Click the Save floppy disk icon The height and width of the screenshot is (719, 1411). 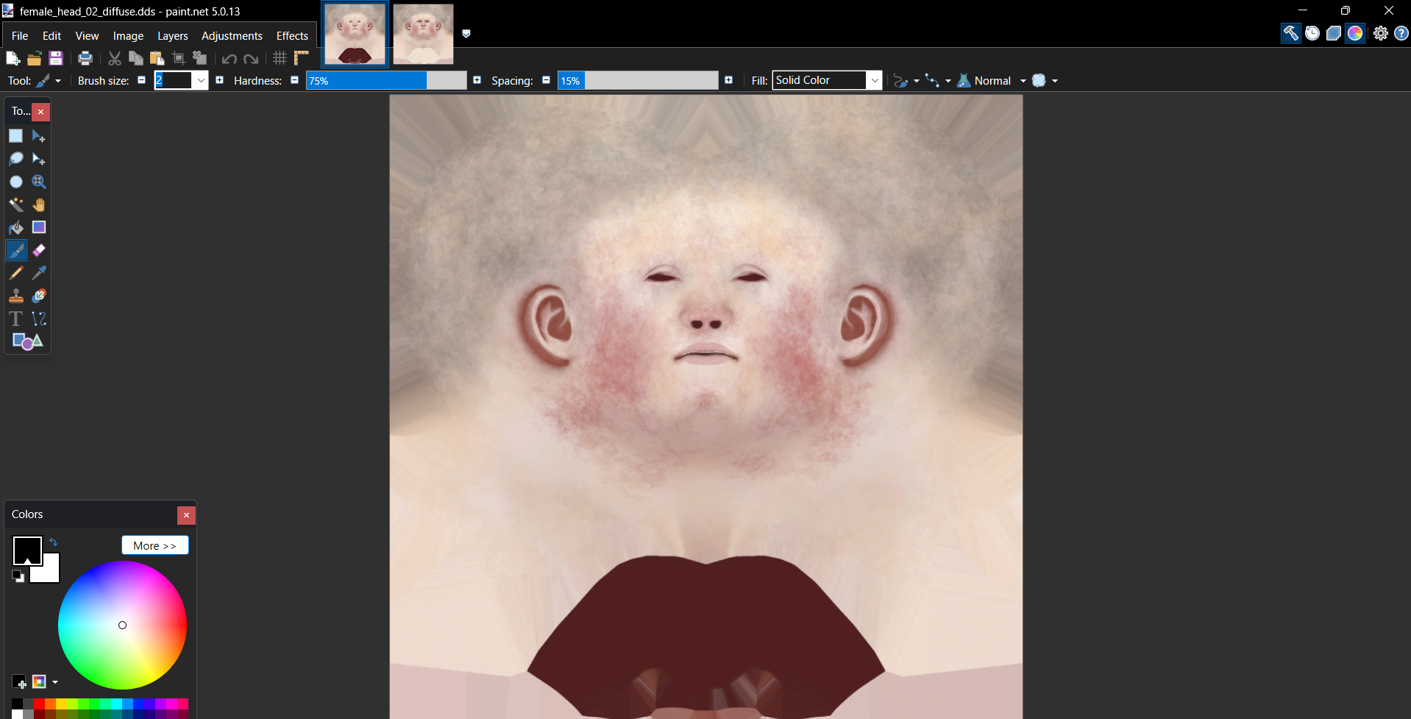pyautogui.click(x=55, y=58)
